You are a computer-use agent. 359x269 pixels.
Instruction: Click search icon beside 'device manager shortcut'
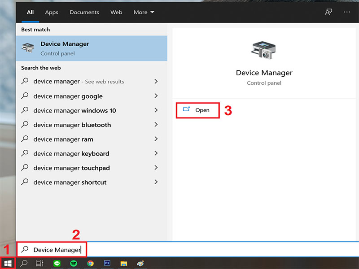point(25,182)
